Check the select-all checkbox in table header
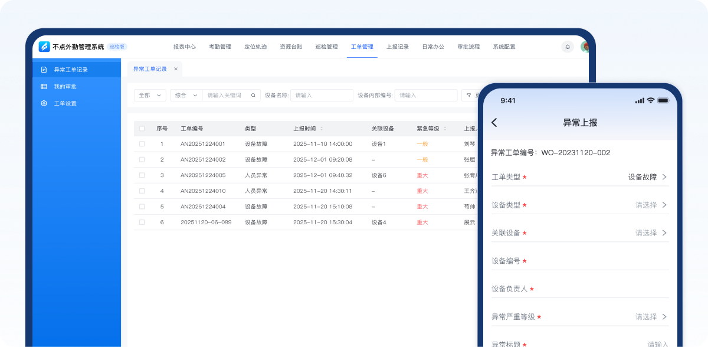 point(142,128)
